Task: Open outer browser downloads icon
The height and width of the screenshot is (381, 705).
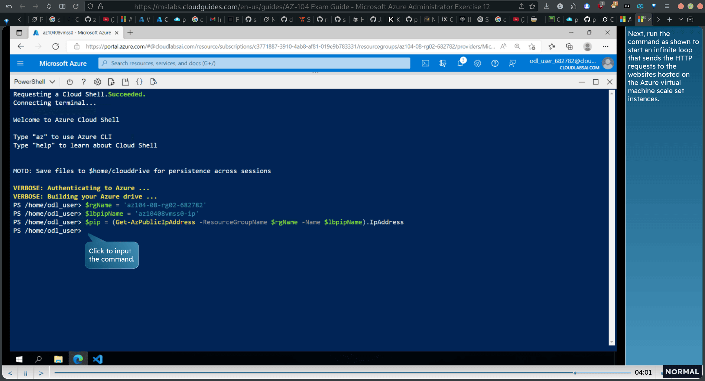Action: coord(546,6)
